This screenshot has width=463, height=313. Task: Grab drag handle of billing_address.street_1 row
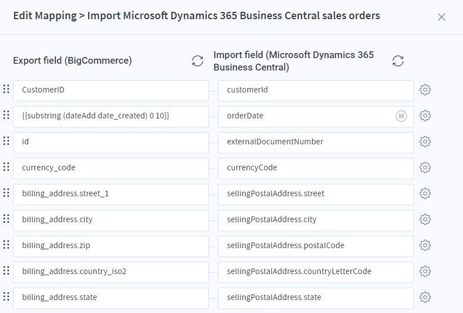click(6, 193)
